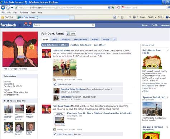
Task: Open the Favorites star button
Action: pyautogui.click(x=7, y=17)
